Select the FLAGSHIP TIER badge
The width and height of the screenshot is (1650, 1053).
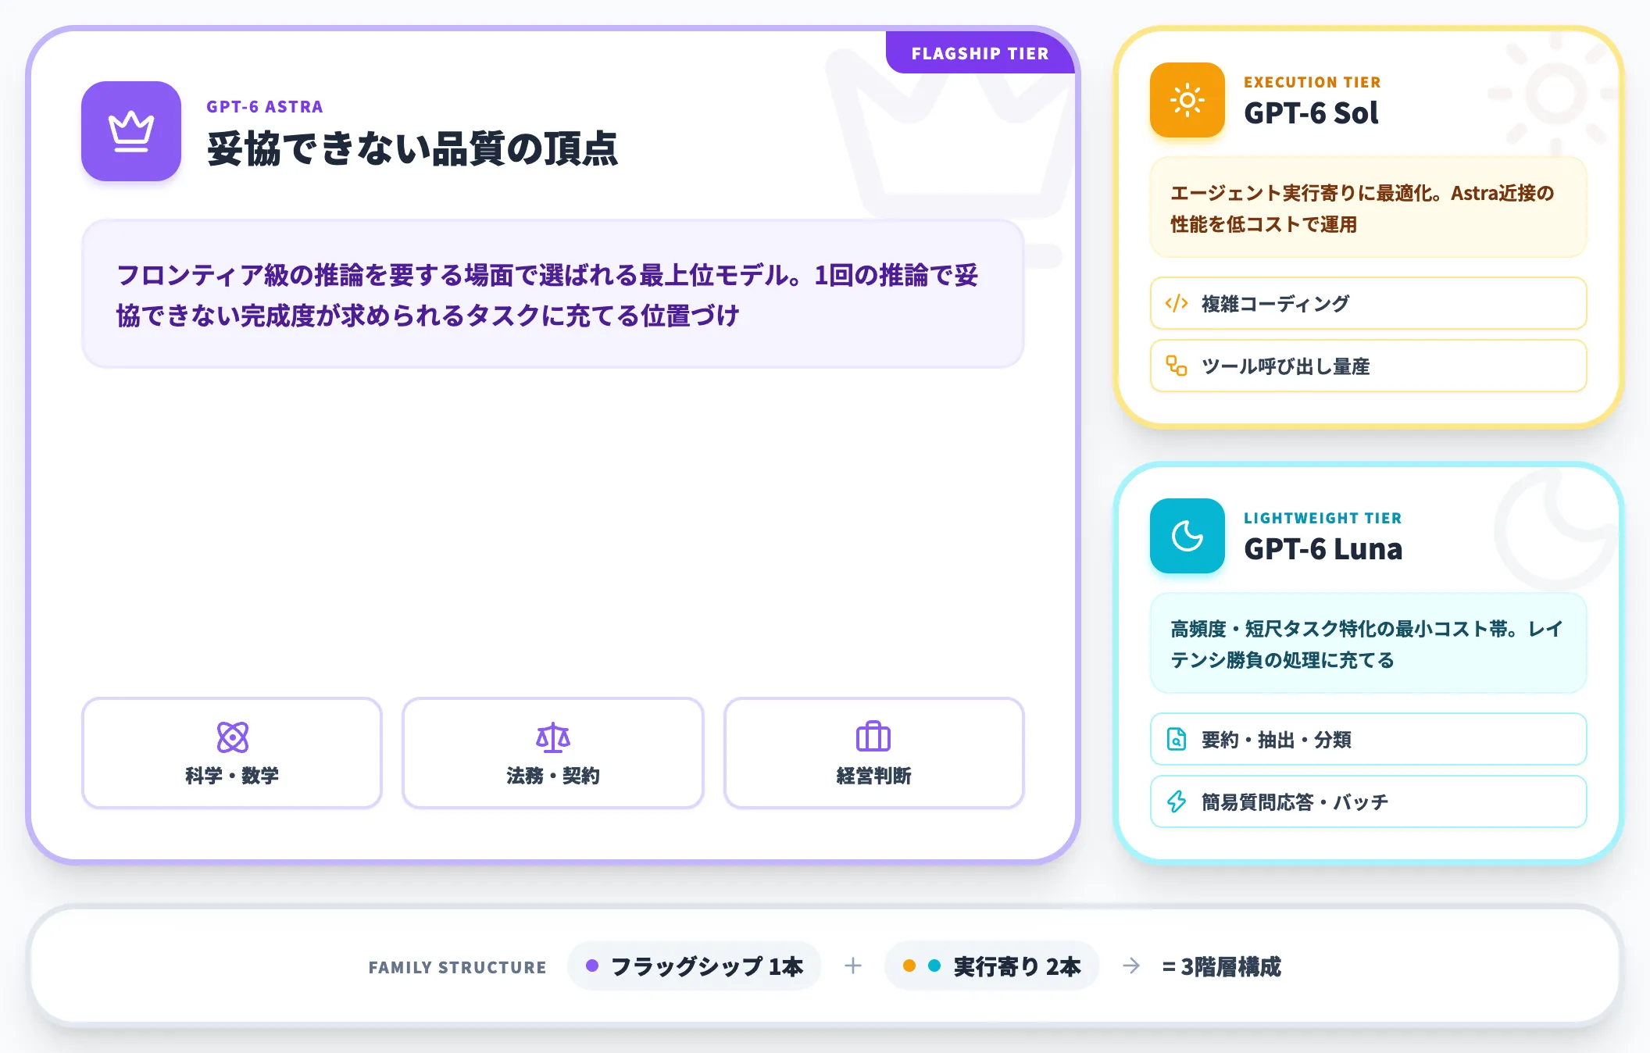tap(980, 53)
